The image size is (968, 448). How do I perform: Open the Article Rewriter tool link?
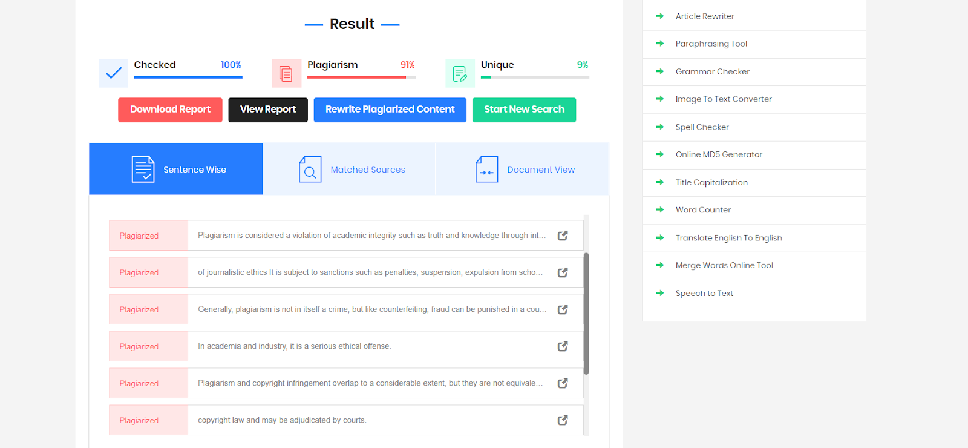point(705,16)
